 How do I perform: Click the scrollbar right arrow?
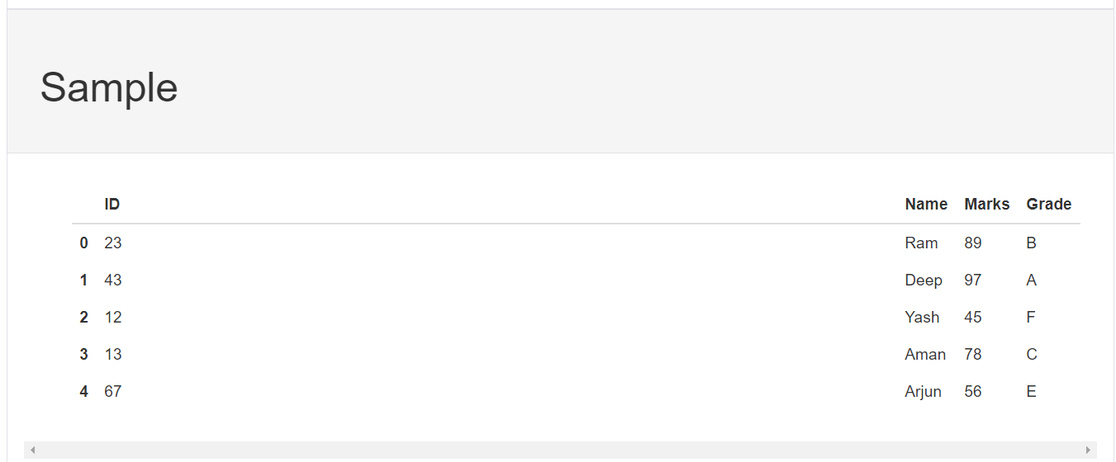click(x=1088, y=450)
